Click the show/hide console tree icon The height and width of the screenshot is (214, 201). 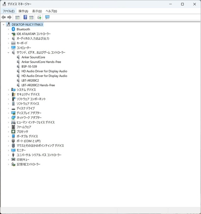17,17
